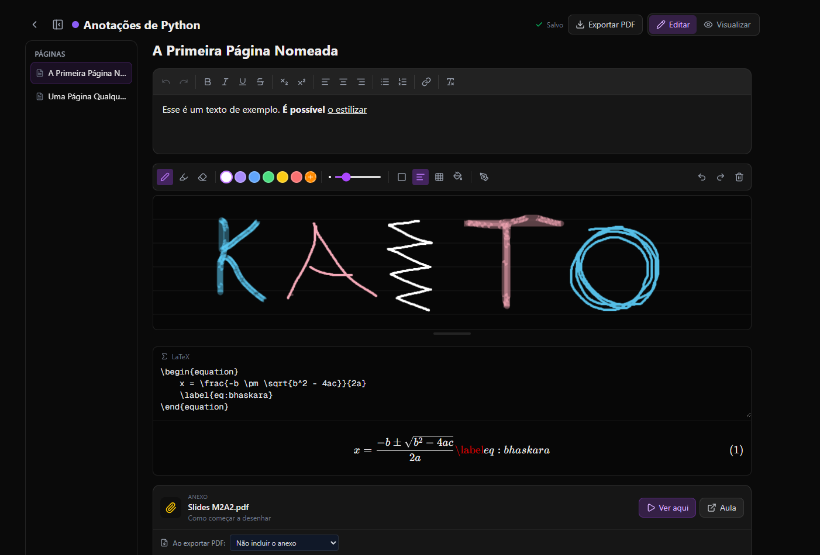Clear text formatting

[450, 82]
